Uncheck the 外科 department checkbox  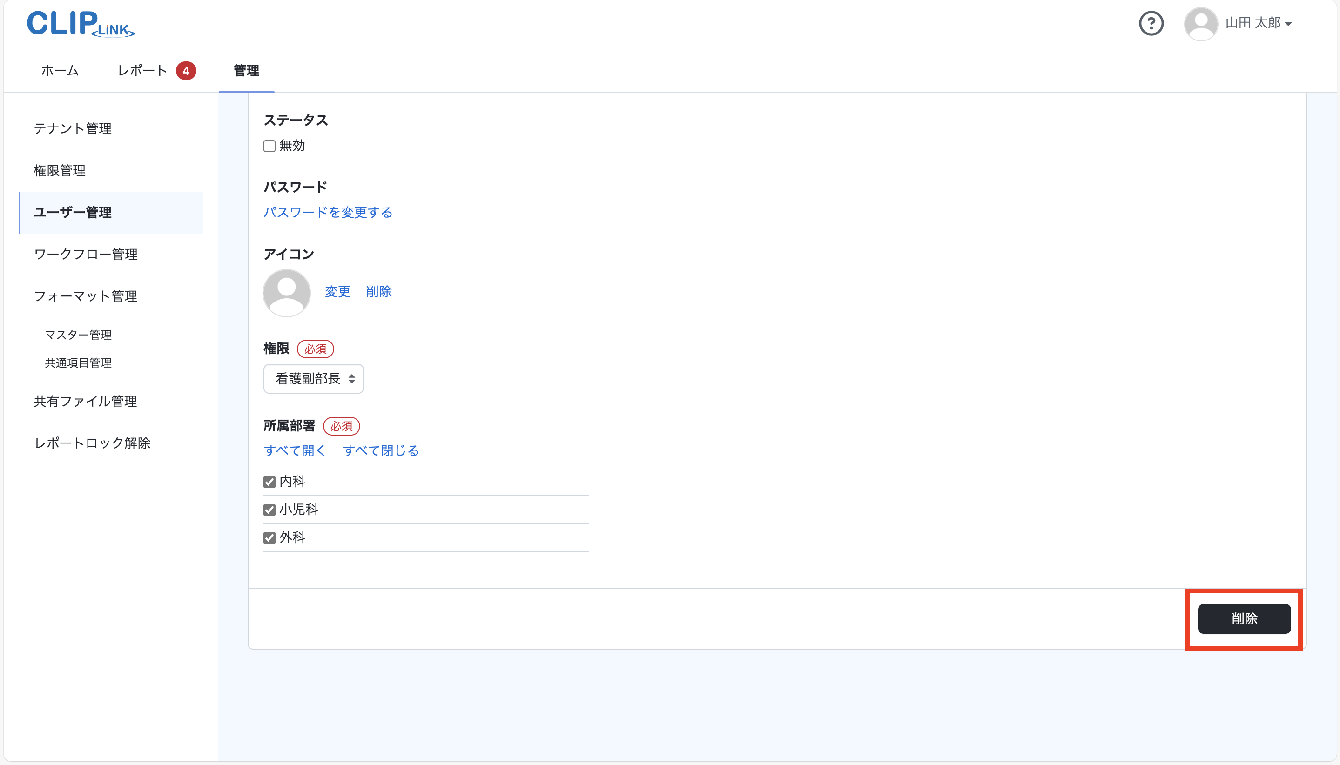click(269, 537)
